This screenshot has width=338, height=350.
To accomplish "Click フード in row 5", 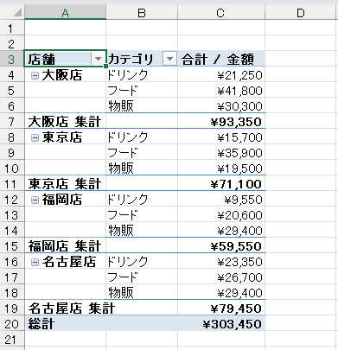I will click(x=123, y=91).
